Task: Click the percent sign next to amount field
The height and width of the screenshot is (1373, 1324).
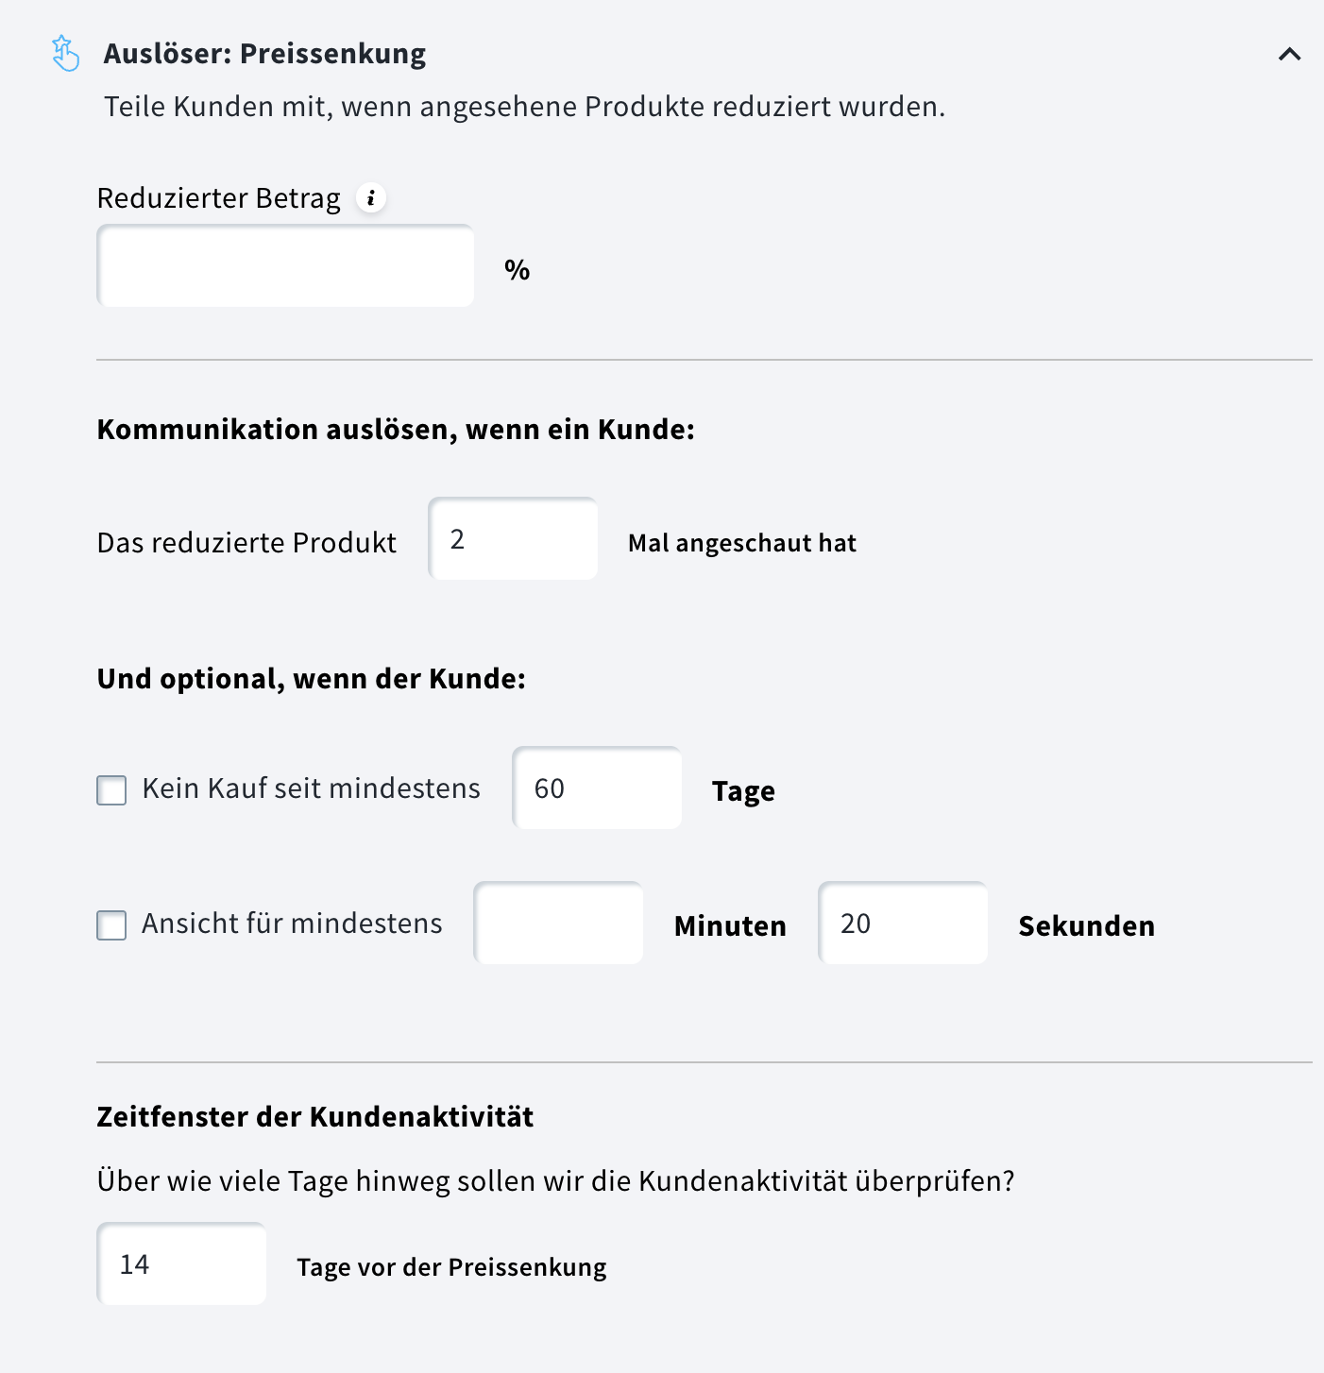Action: click(517, 270)
